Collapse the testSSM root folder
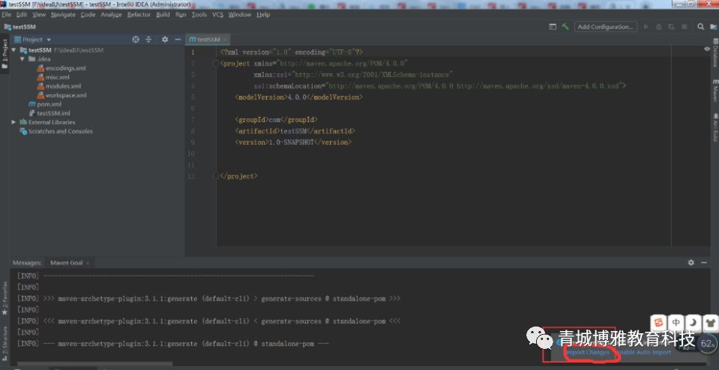This screenshot has height=370, width=719. point(13,50)
